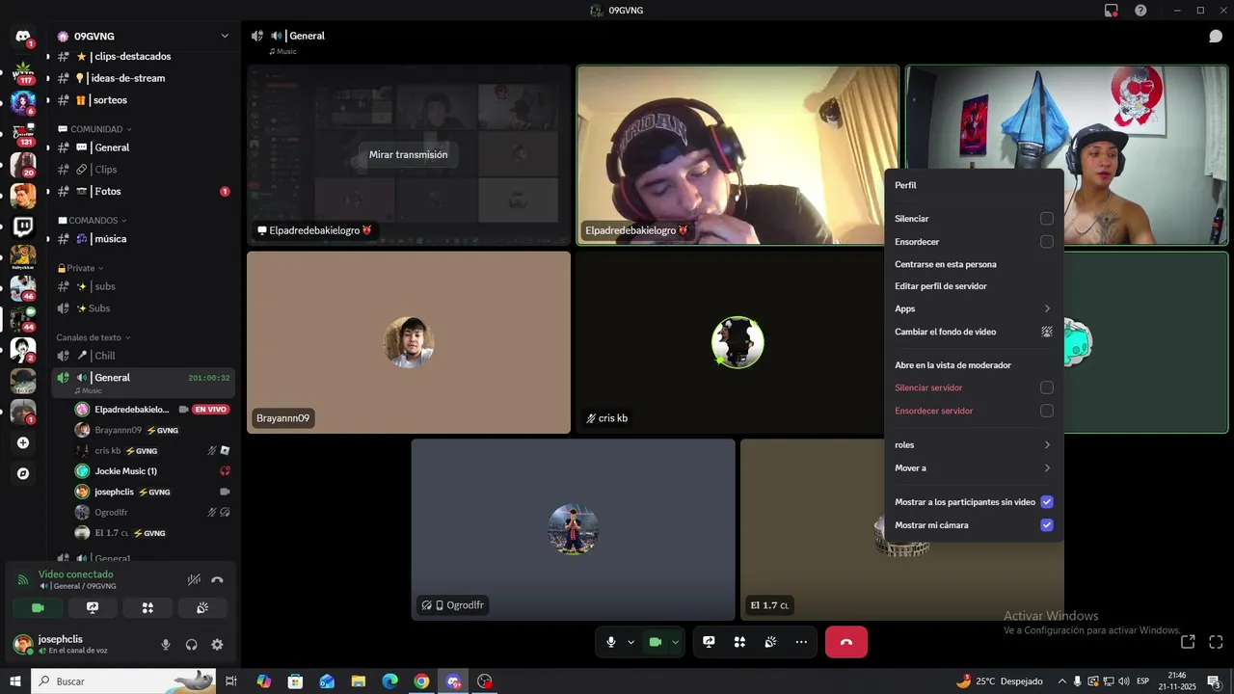Image resolution: width=1234 pixels, height=694 pixels.
Task: Open the clips-destacados channel
Action: click(x=144, y=57)
